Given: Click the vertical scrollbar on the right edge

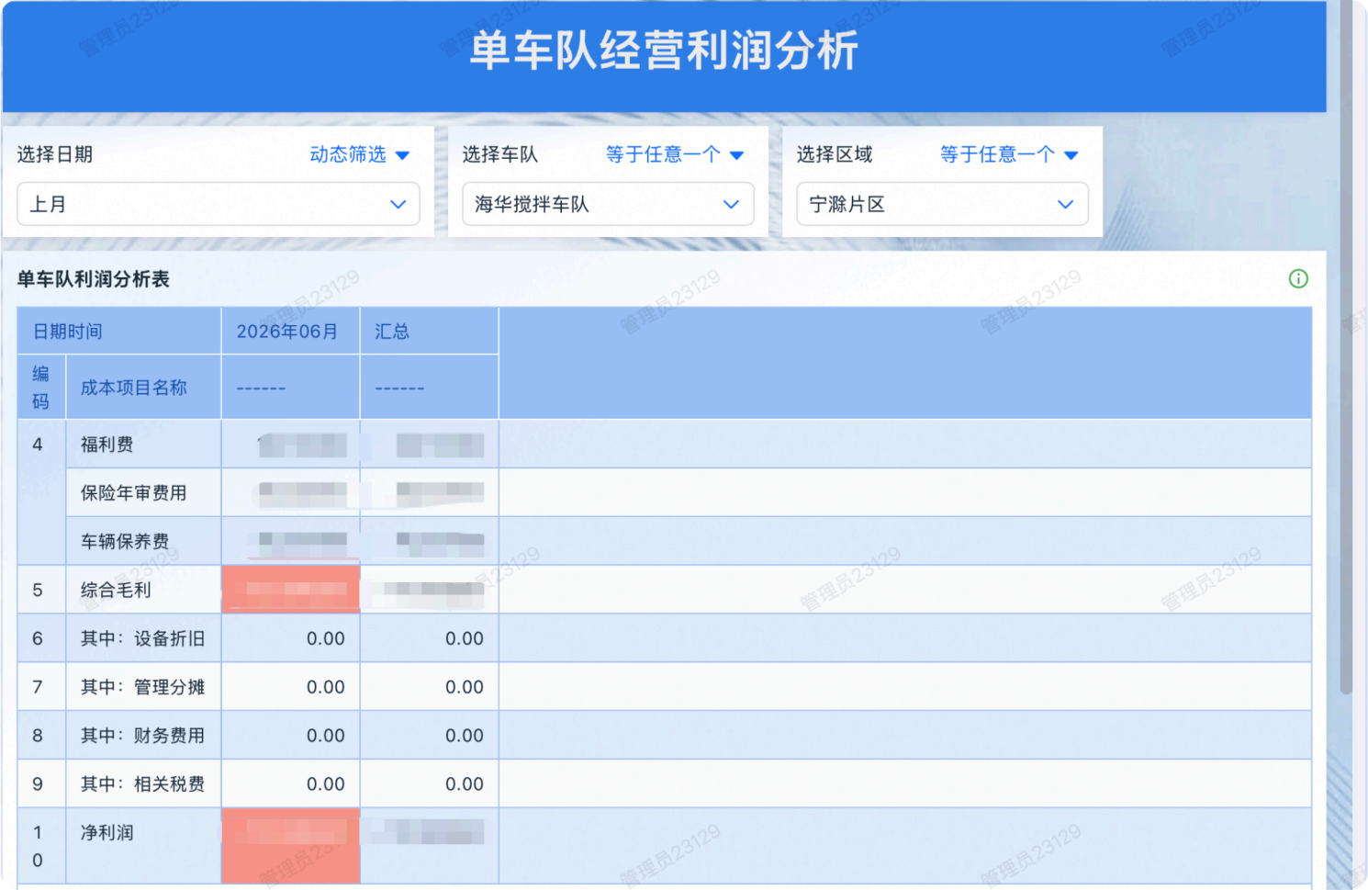Looking at the screenshot, I should point(1346,349).
